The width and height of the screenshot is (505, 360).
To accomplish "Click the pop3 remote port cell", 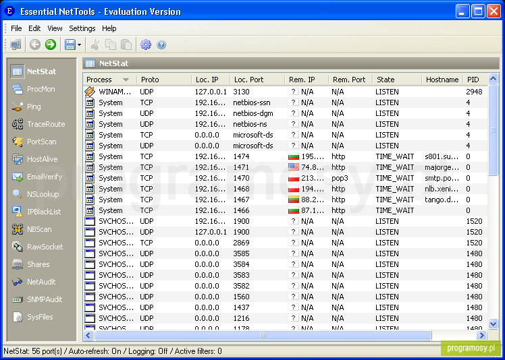I will pos(340,178).
